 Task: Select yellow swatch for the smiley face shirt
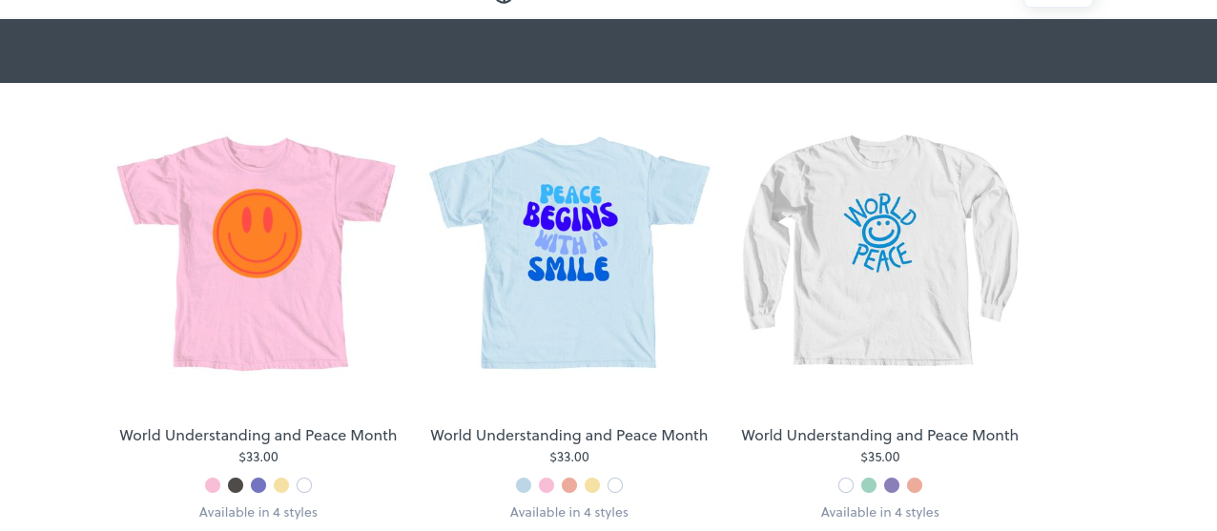point(281,485)
